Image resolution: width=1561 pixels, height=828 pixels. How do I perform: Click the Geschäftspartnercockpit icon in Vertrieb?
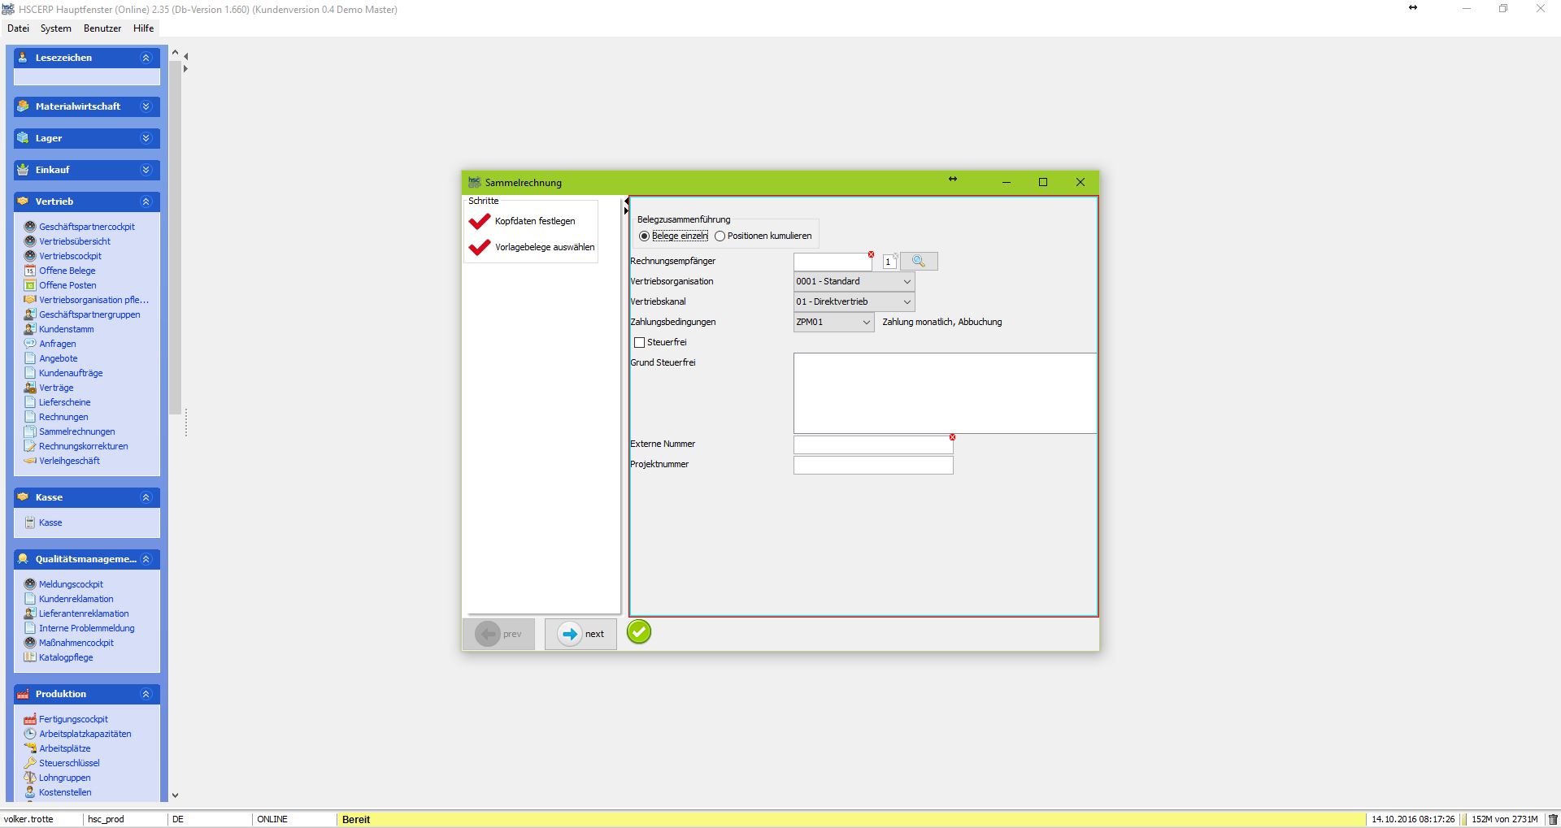[30, 227]
